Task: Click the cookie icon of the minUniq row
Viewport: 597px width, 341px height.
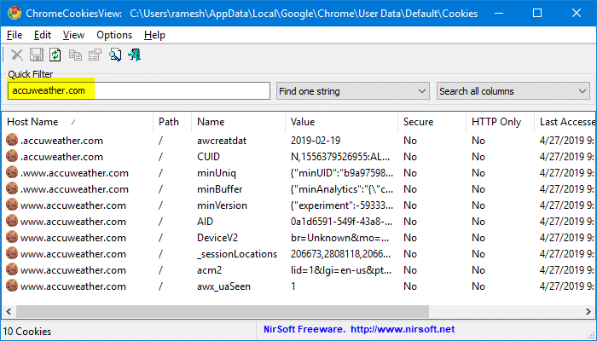Action: point(12,172)
